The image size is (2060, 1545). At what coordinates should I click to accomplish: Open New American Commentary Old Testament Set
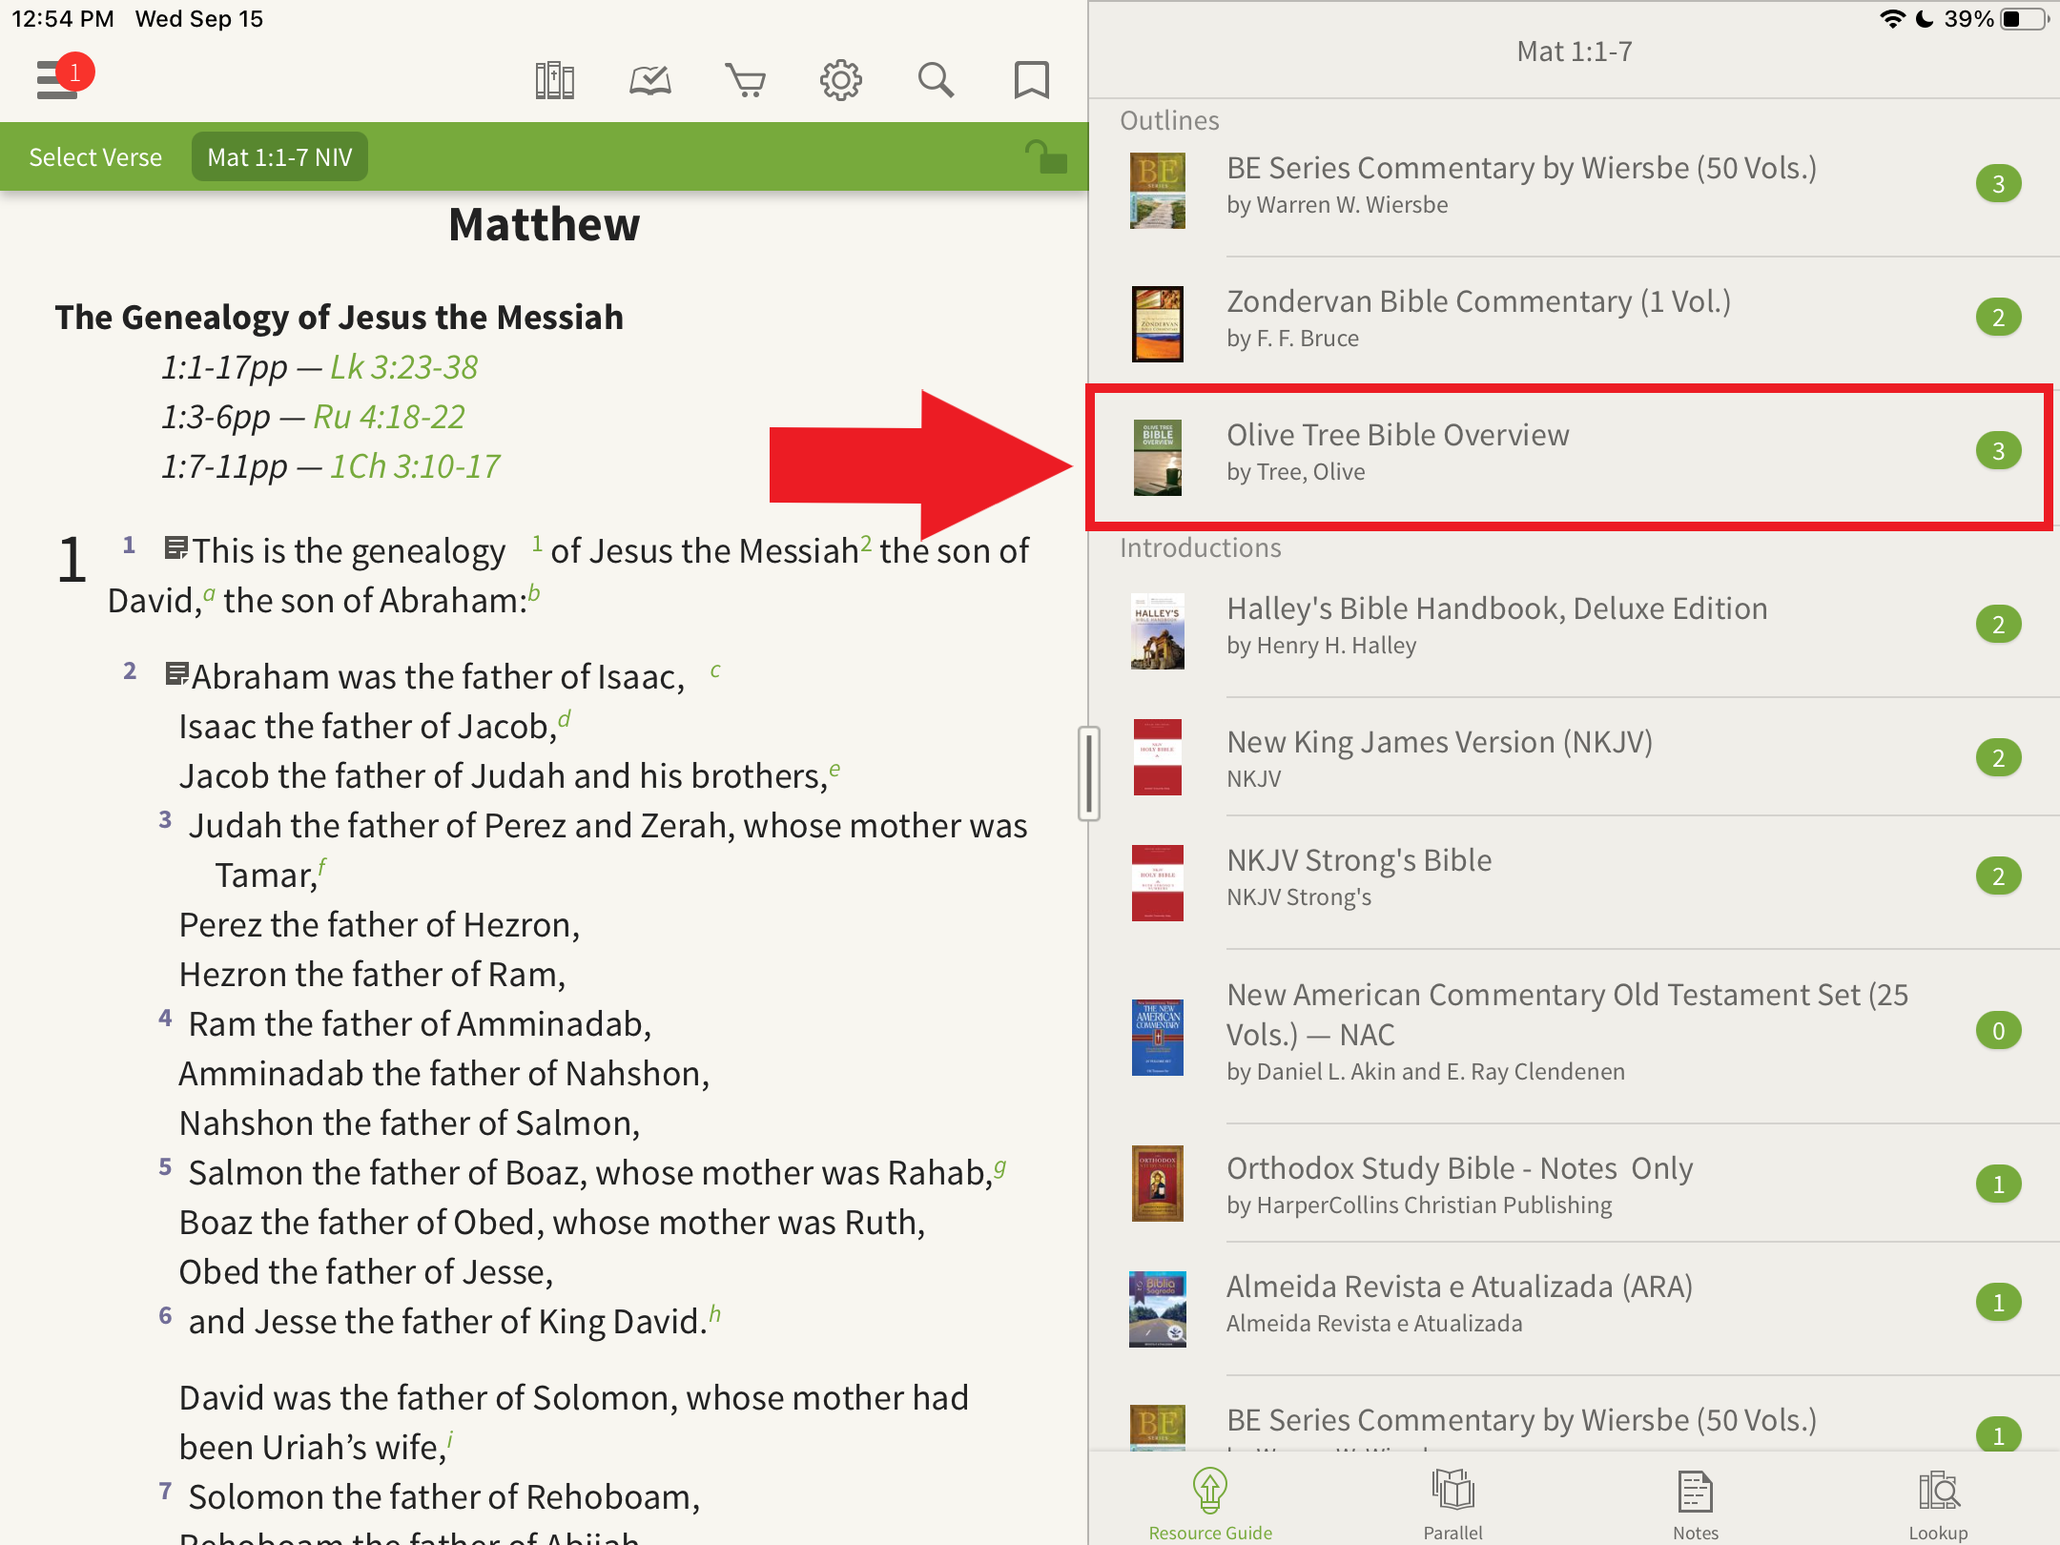click(x=1574, y=1036)
